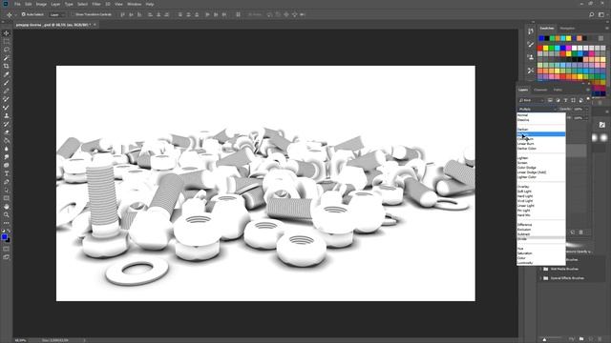Switch to the Navigator tab
This screenshot has height=343, width=611.
click(x=567, y=29)
